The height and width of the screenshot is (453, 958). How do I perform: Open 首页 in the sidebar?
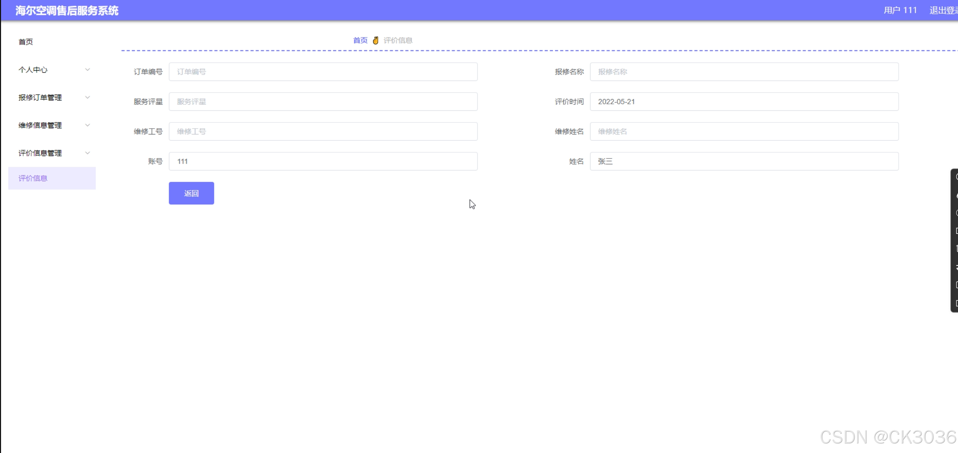coord(26,41)
